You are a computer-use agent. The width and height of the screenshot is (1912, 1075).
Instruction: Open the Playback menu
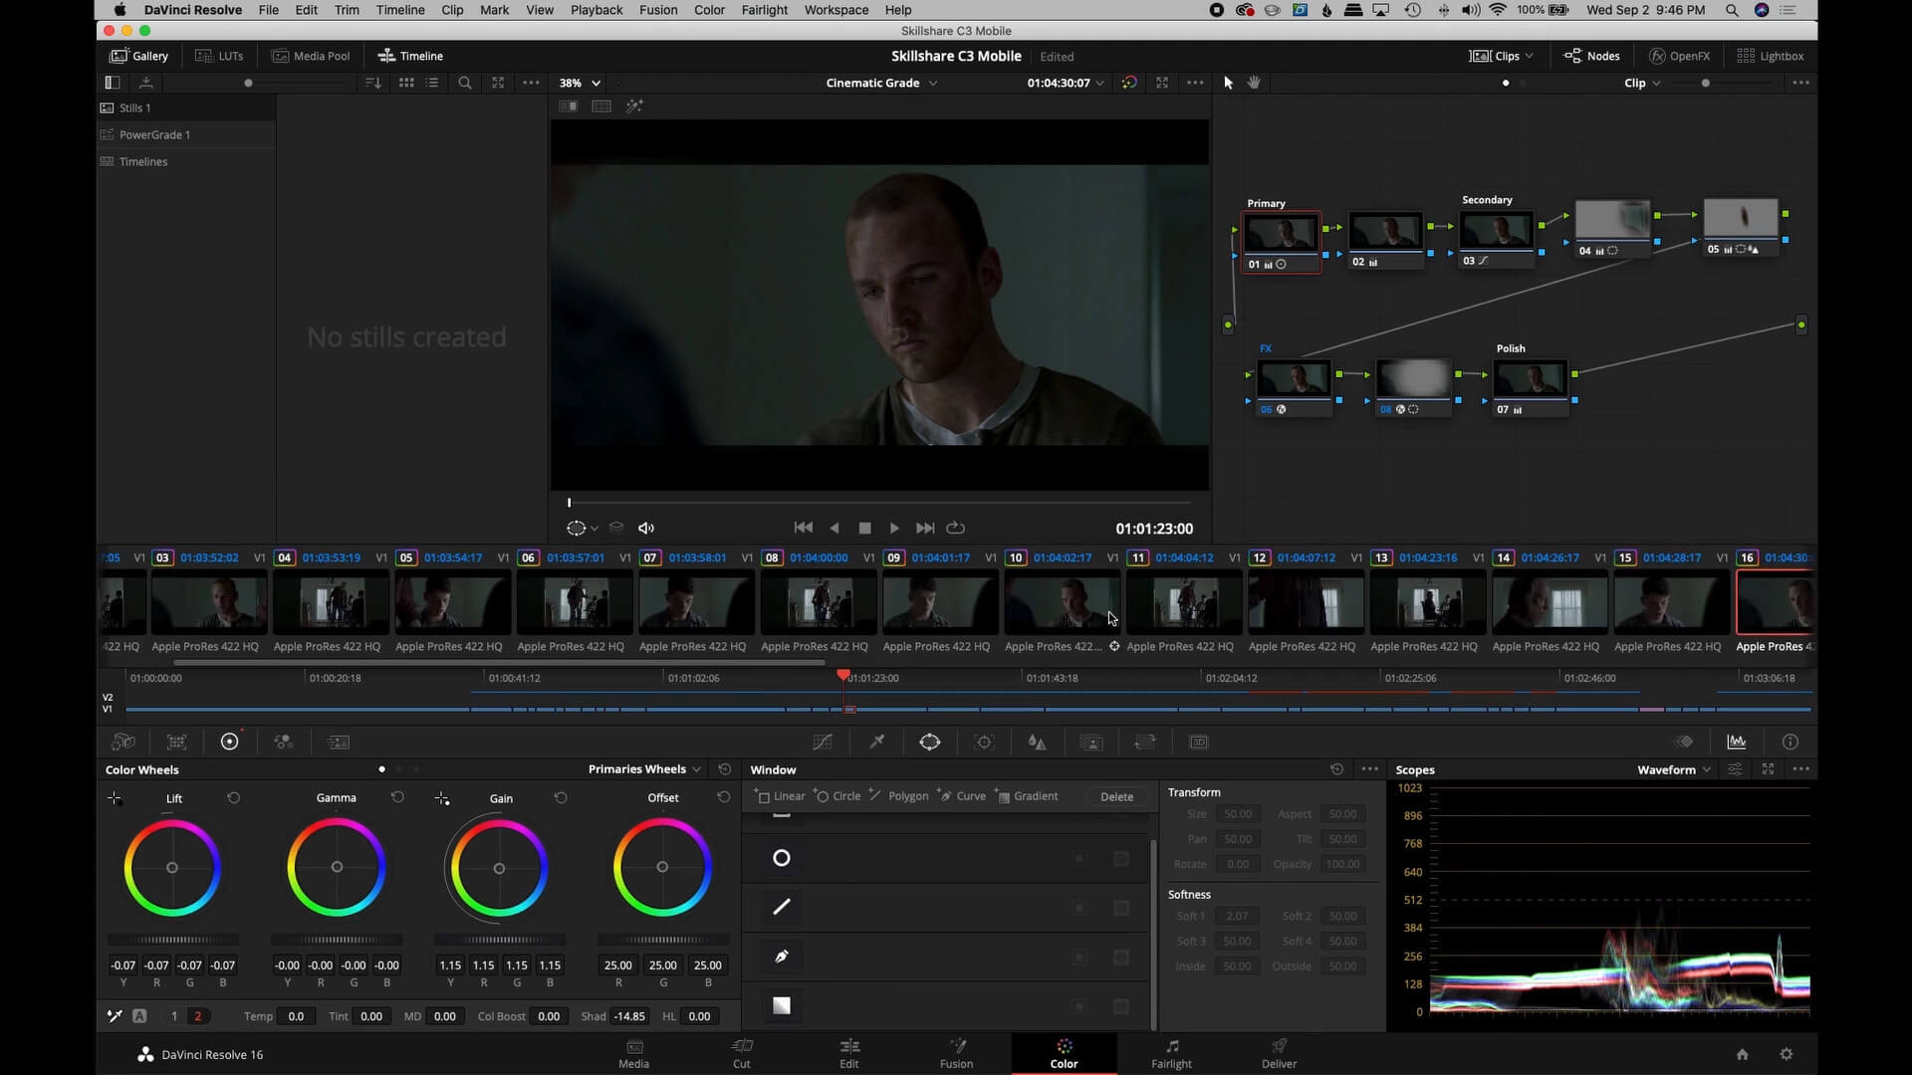[x=597, y=10]
